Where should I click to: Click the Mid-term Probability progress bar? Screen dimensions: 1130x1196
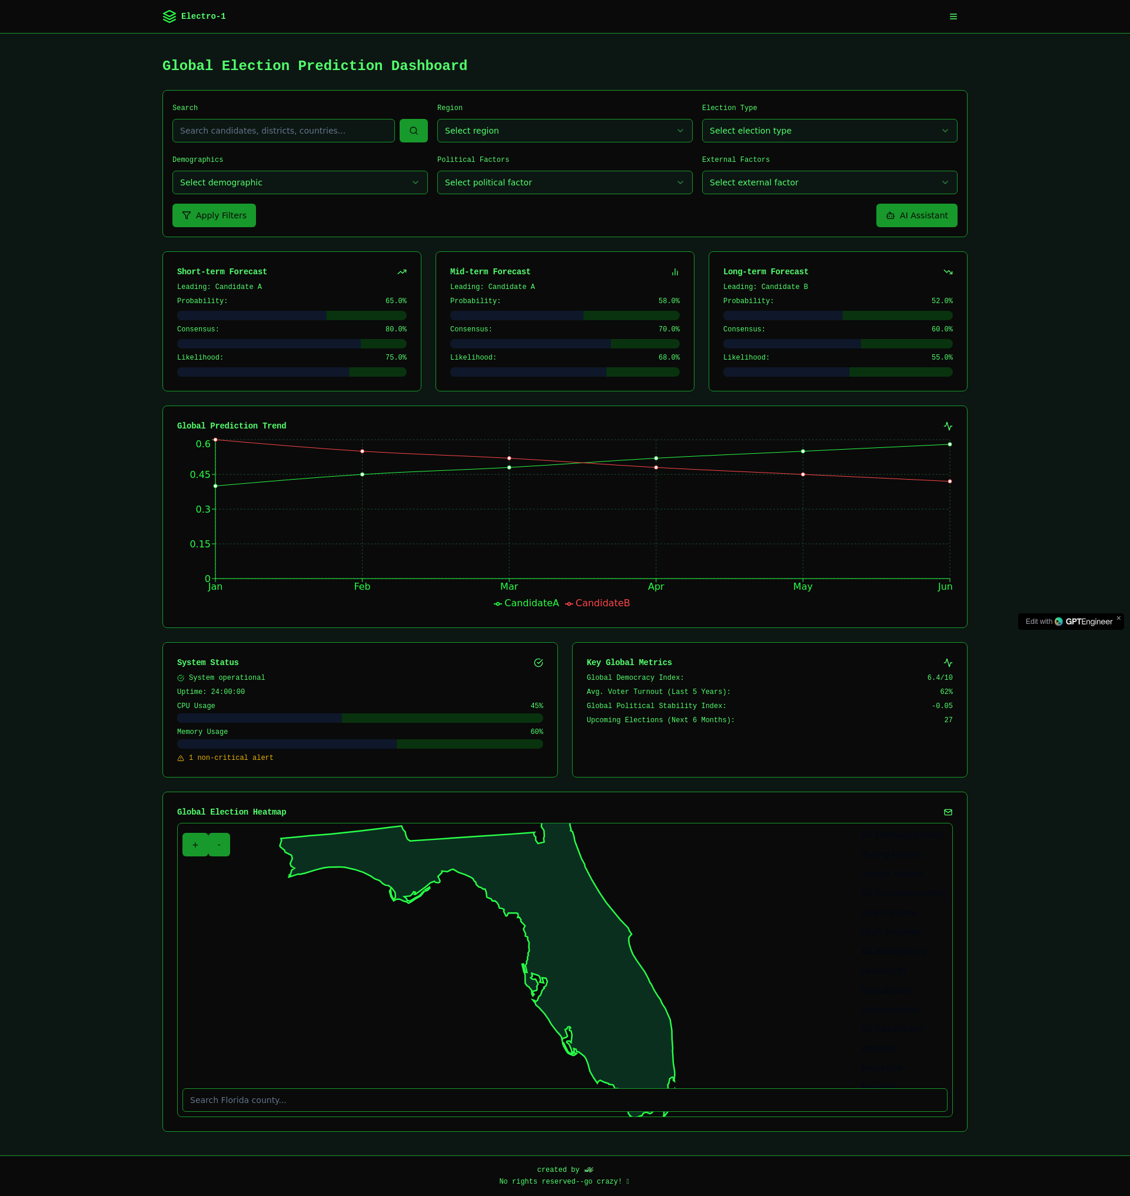click(564, 315)
